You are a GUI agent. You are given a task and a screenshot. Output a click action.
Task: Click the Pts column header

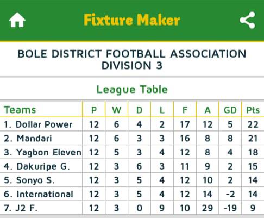point(253,110)
